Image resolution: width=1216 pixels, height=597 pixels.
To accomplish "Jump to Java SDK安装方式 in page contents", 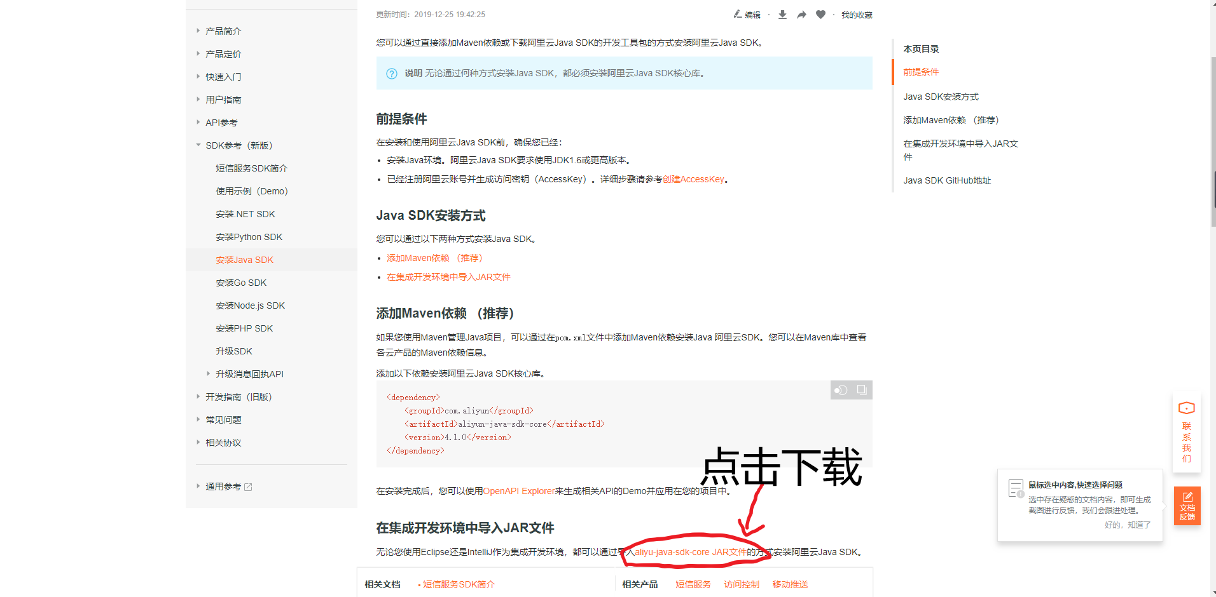I will point(941,97).
